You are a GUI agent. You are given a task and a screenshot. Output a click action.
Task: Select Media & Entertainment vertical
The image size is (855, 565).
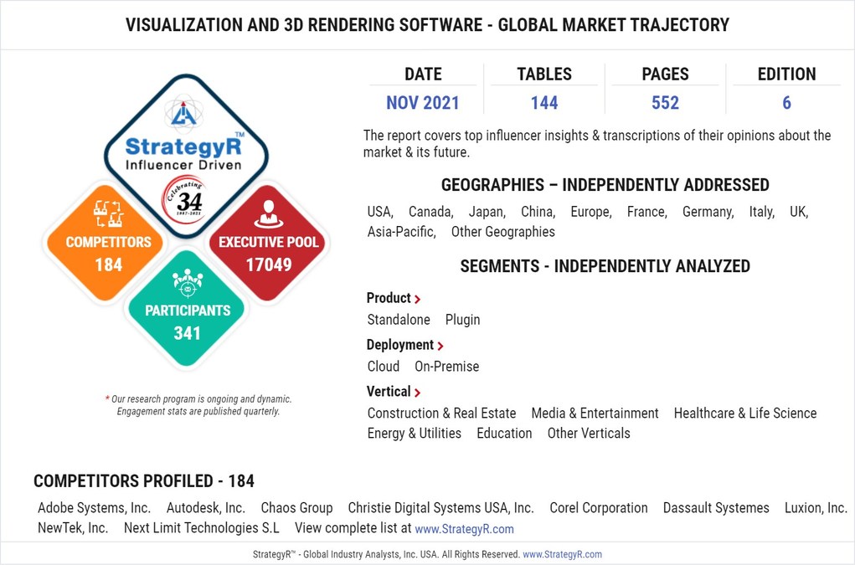[595, 413]
